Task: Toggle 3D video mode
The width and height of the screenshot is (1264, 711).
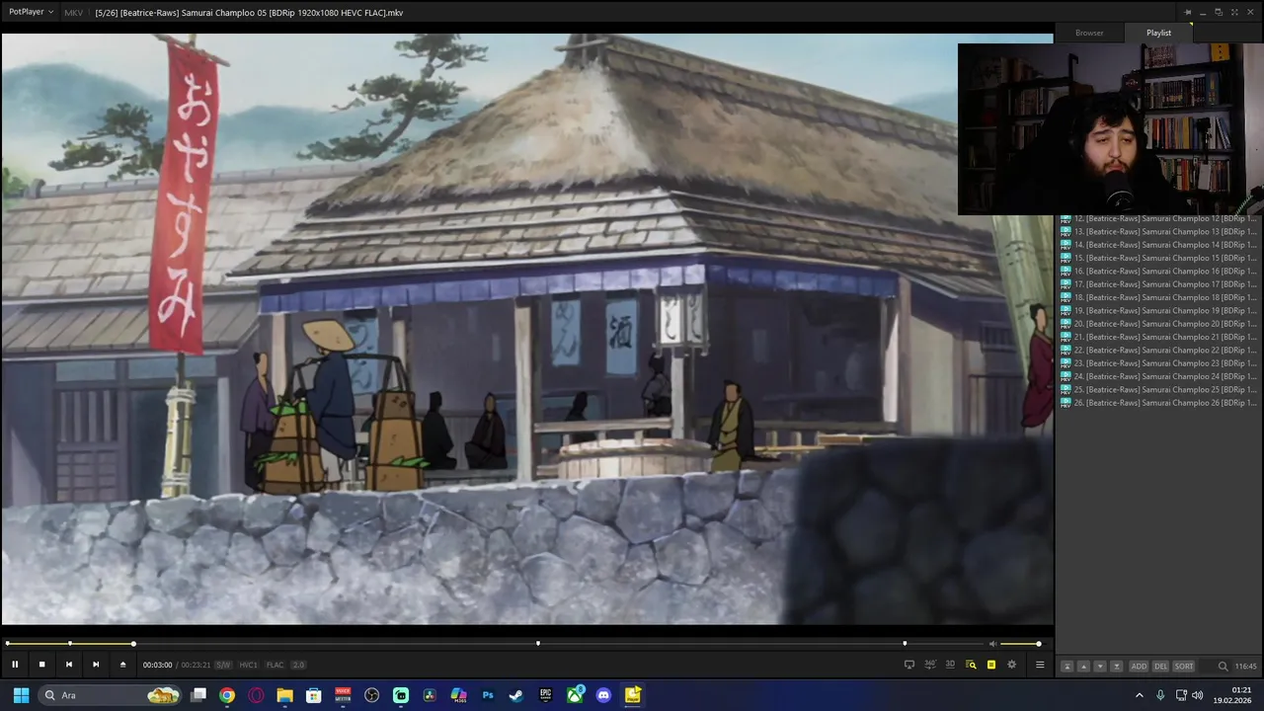Action: pyautogui.click(x=950, y=665)
